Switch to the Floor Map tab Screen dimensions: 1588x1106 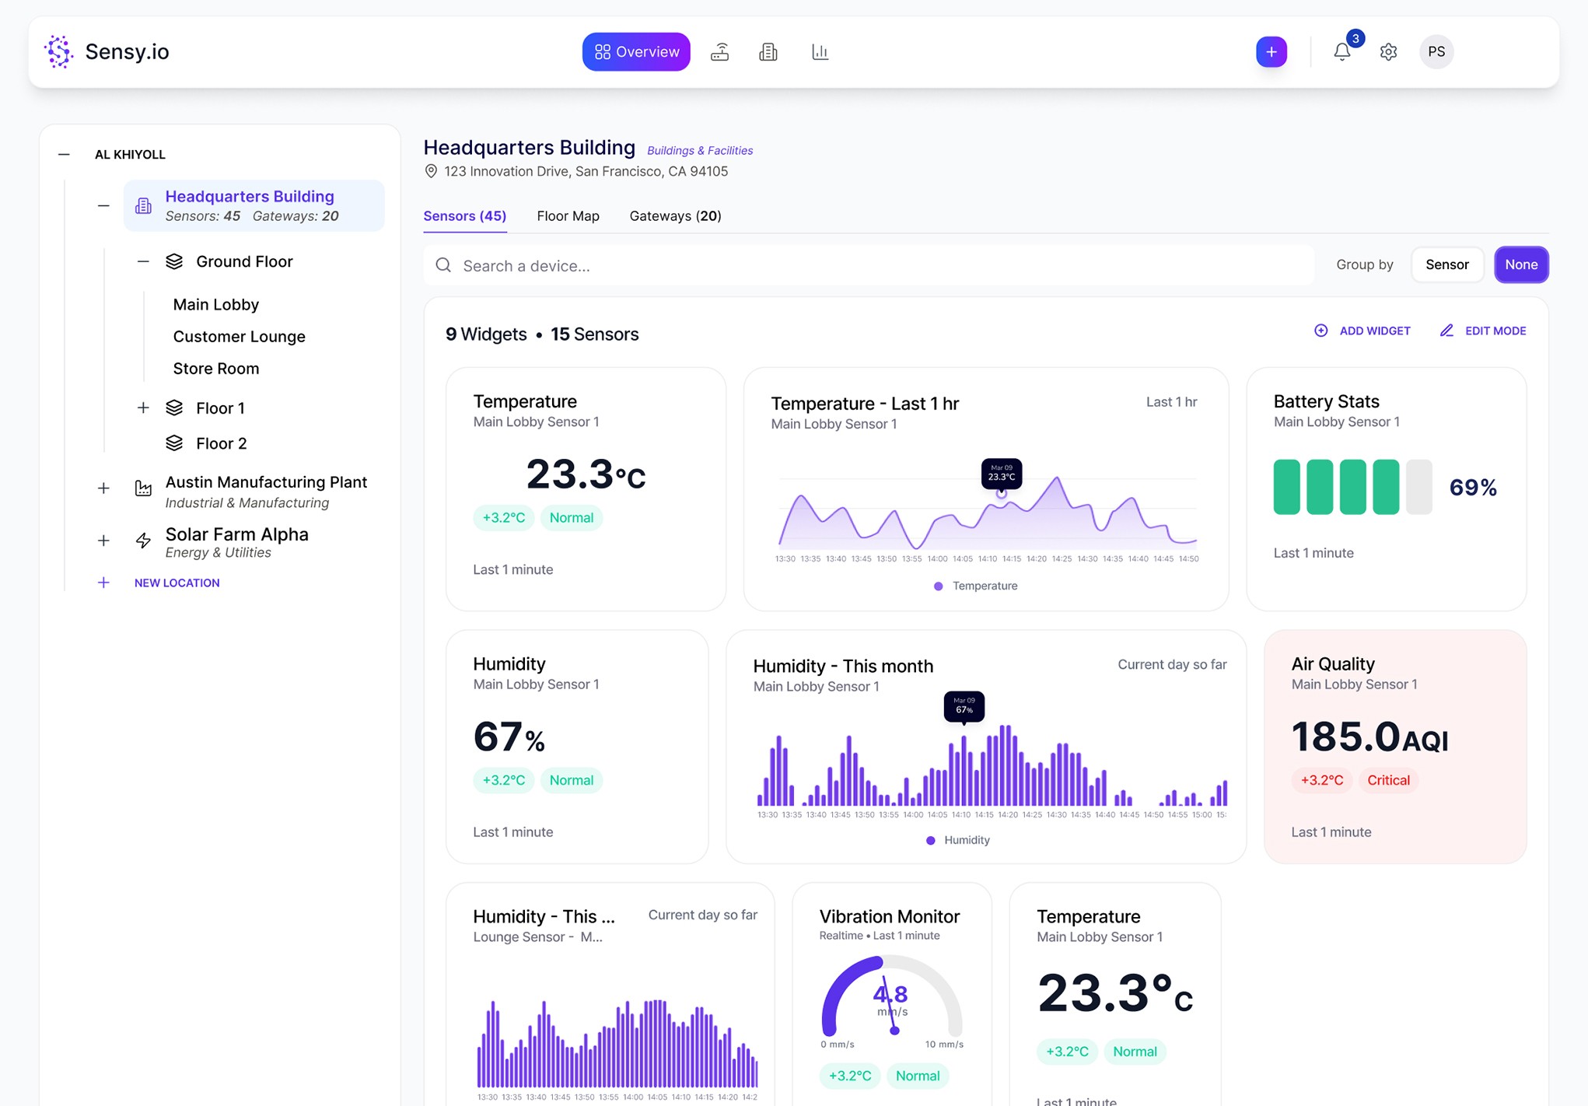568,216
